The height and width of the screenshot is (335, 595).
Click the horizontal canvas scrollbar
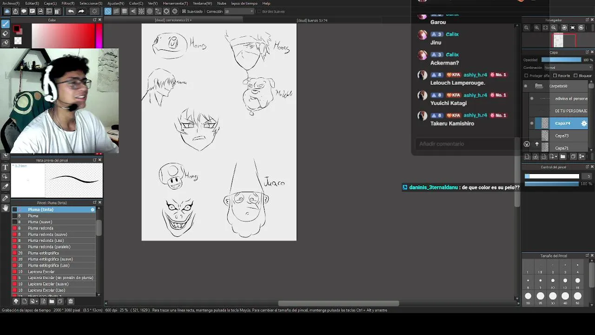click(338, 303)
